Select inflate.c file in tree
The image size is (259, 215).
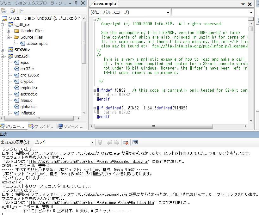(x=28, y=113)
